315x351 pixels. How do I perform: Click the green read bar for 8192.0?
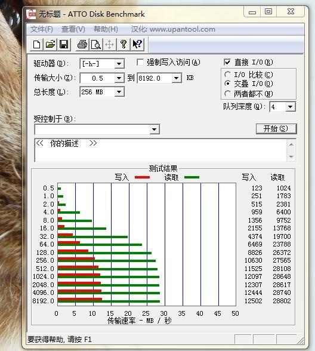click(109, 301)
